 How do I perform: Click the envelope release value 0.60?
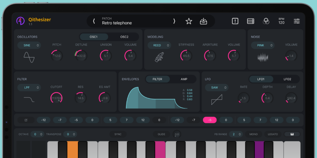point(190,99)
